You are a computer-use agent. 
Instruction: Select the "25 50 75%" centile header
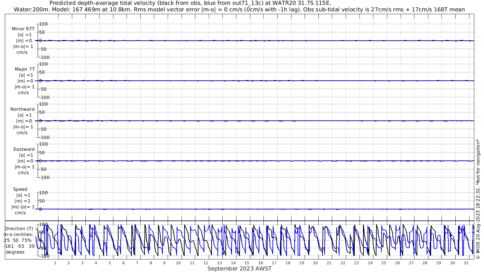click(x=18, y=240)
